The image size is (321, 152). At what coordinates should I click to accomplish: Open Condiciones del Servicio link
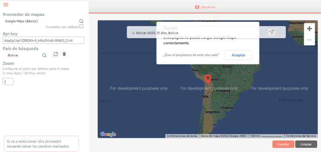tap(301, 136)
